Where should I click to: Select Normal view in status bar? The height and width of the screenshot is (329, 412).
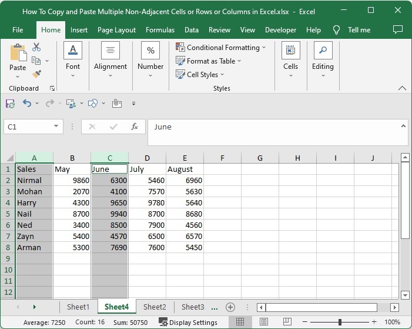(x=240, y=323)
